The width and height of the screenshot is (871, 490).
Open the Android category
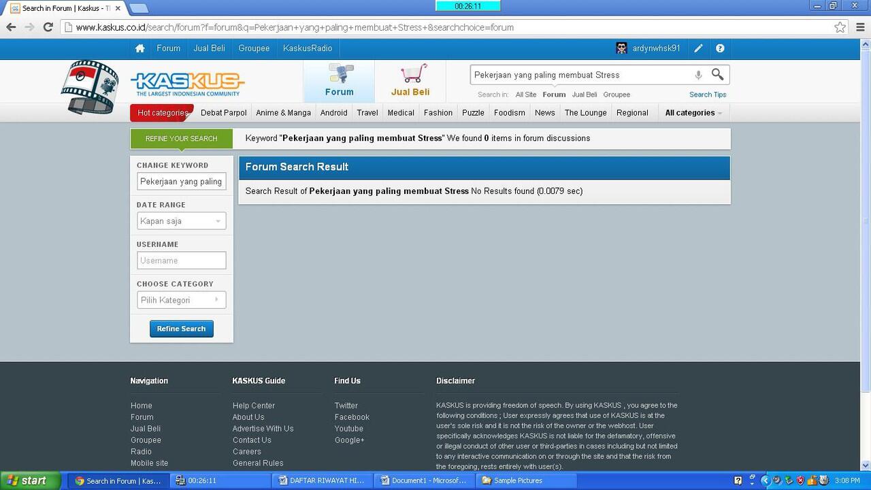coord(333,113)
